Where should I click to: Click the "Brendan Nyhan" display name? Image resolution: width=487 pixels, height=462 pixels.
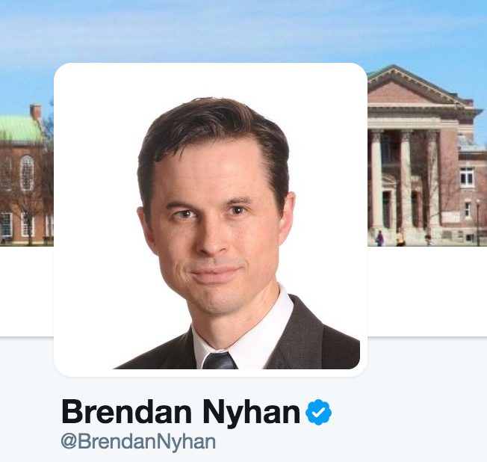pos(181,413)
